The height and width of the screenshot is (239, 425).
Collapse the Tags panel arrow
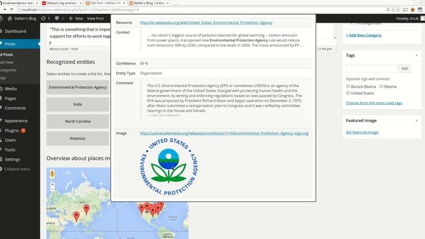[416, 55]
